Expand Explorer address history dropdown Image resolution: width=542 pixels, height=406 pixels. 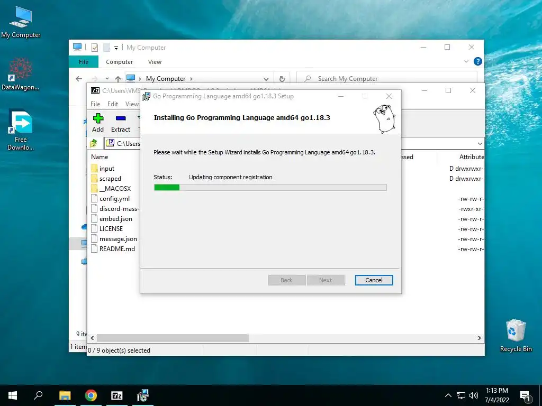(x=266, y=79)
